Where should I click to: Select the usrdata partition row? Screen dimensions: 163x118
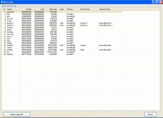[x=62, y=50]
